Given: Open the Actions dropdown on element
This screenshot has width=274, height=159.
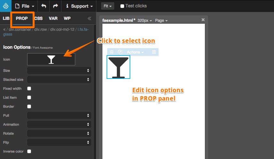Looking at the screenshot, I should [135, 52].
